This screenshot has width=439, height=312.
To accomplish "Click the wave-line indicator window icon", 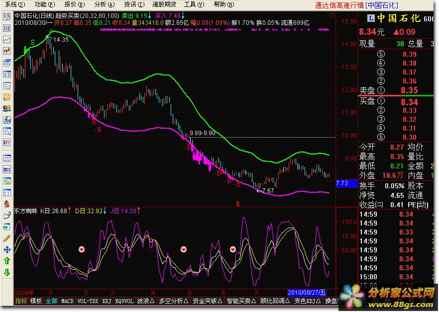I will [x=7, y=158].
